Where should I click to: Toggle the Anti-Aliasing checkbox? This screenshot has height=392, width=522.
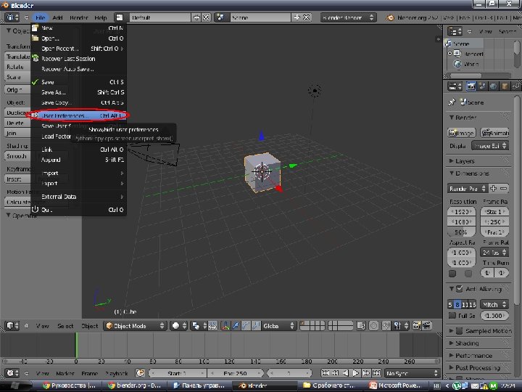click(459, 289)
